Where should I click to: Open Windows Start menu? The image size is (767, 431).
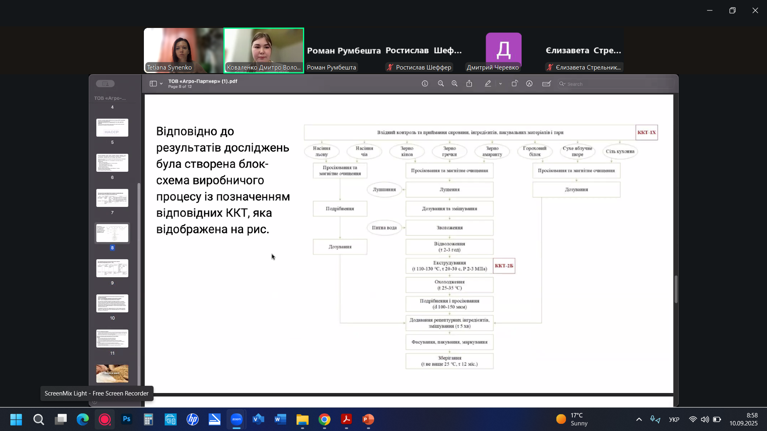(16, 419)
